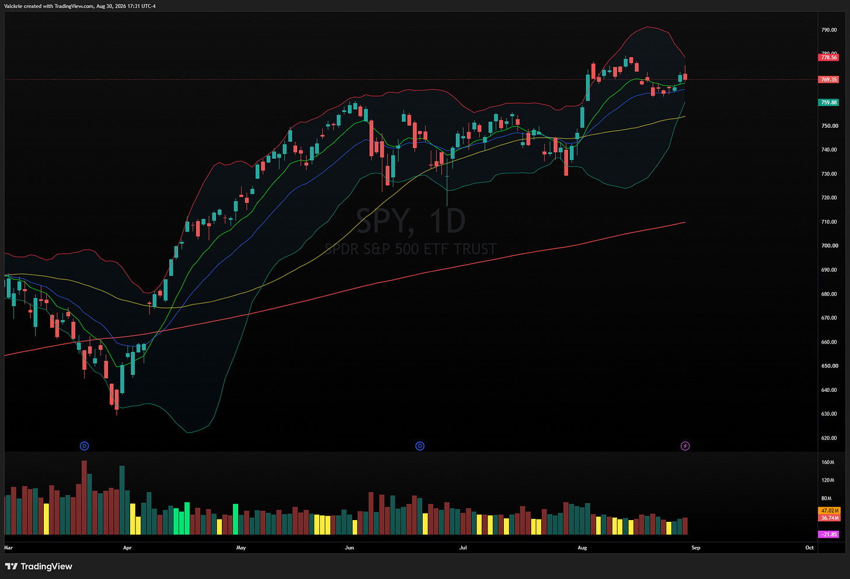
Task: Click the 670.00 price axis label
Action: pyautogui.click(x=830, y=318)
